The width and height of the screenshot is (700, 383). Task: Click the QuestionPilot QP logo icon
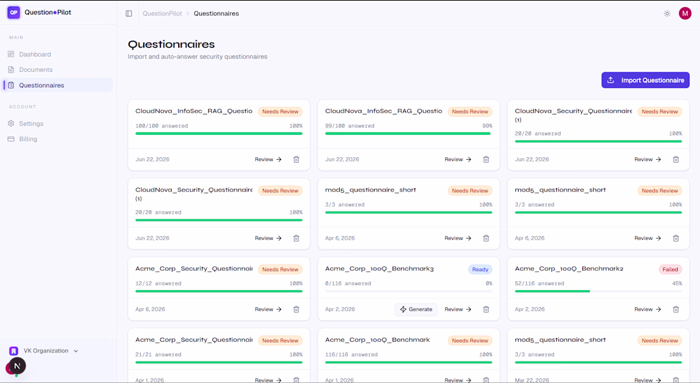(x=14, y=13)
